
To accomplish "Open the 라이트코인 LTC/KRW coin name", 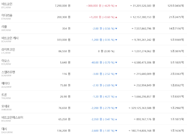I will click(x=8, y=50).
